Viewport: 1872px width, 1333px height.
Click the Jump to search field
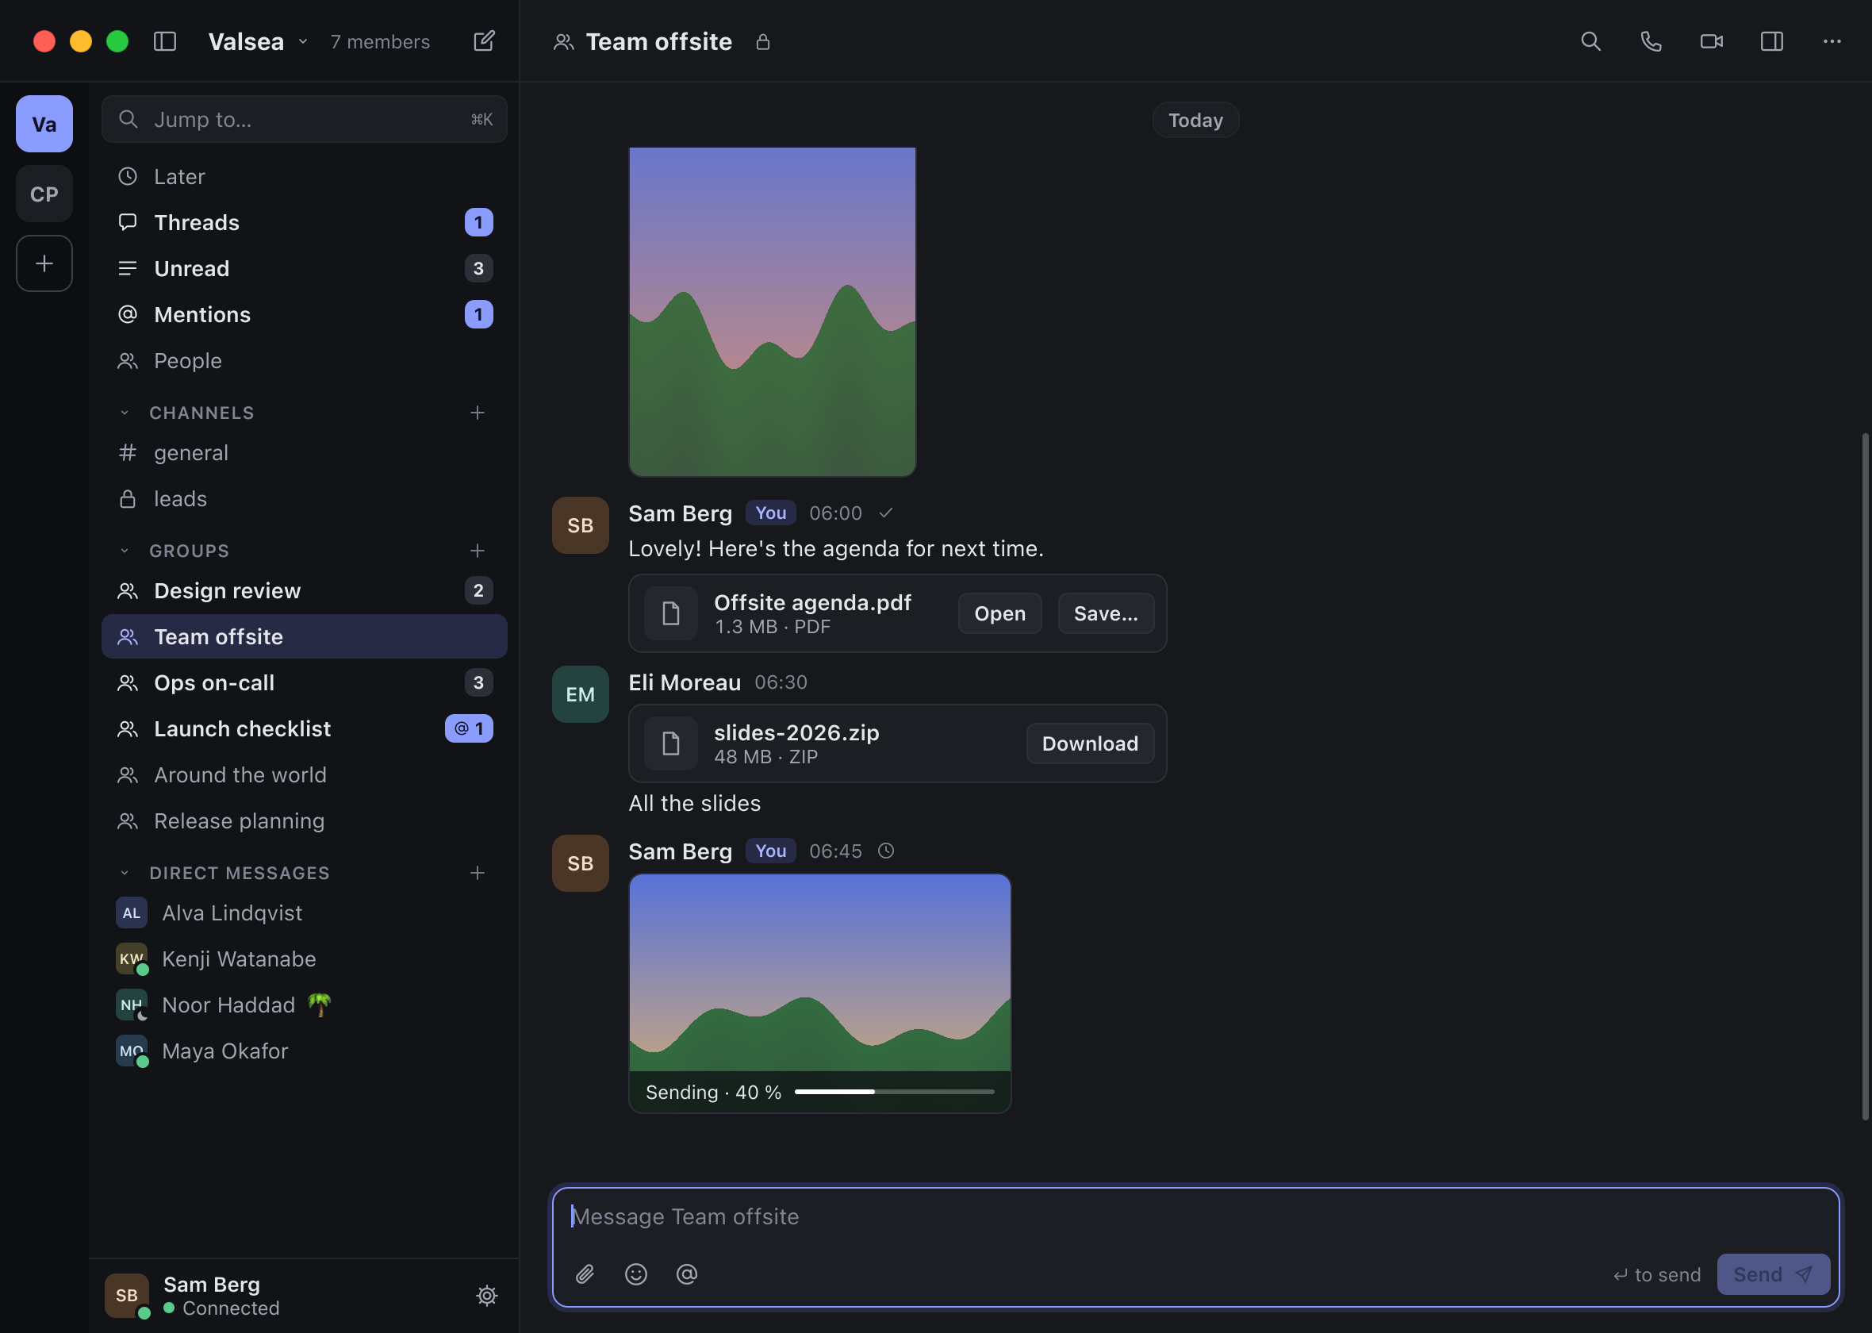pyautogui.click(x=305, y=120)
